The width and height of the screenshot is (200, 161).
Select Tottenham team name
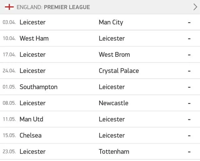[114, 152]
